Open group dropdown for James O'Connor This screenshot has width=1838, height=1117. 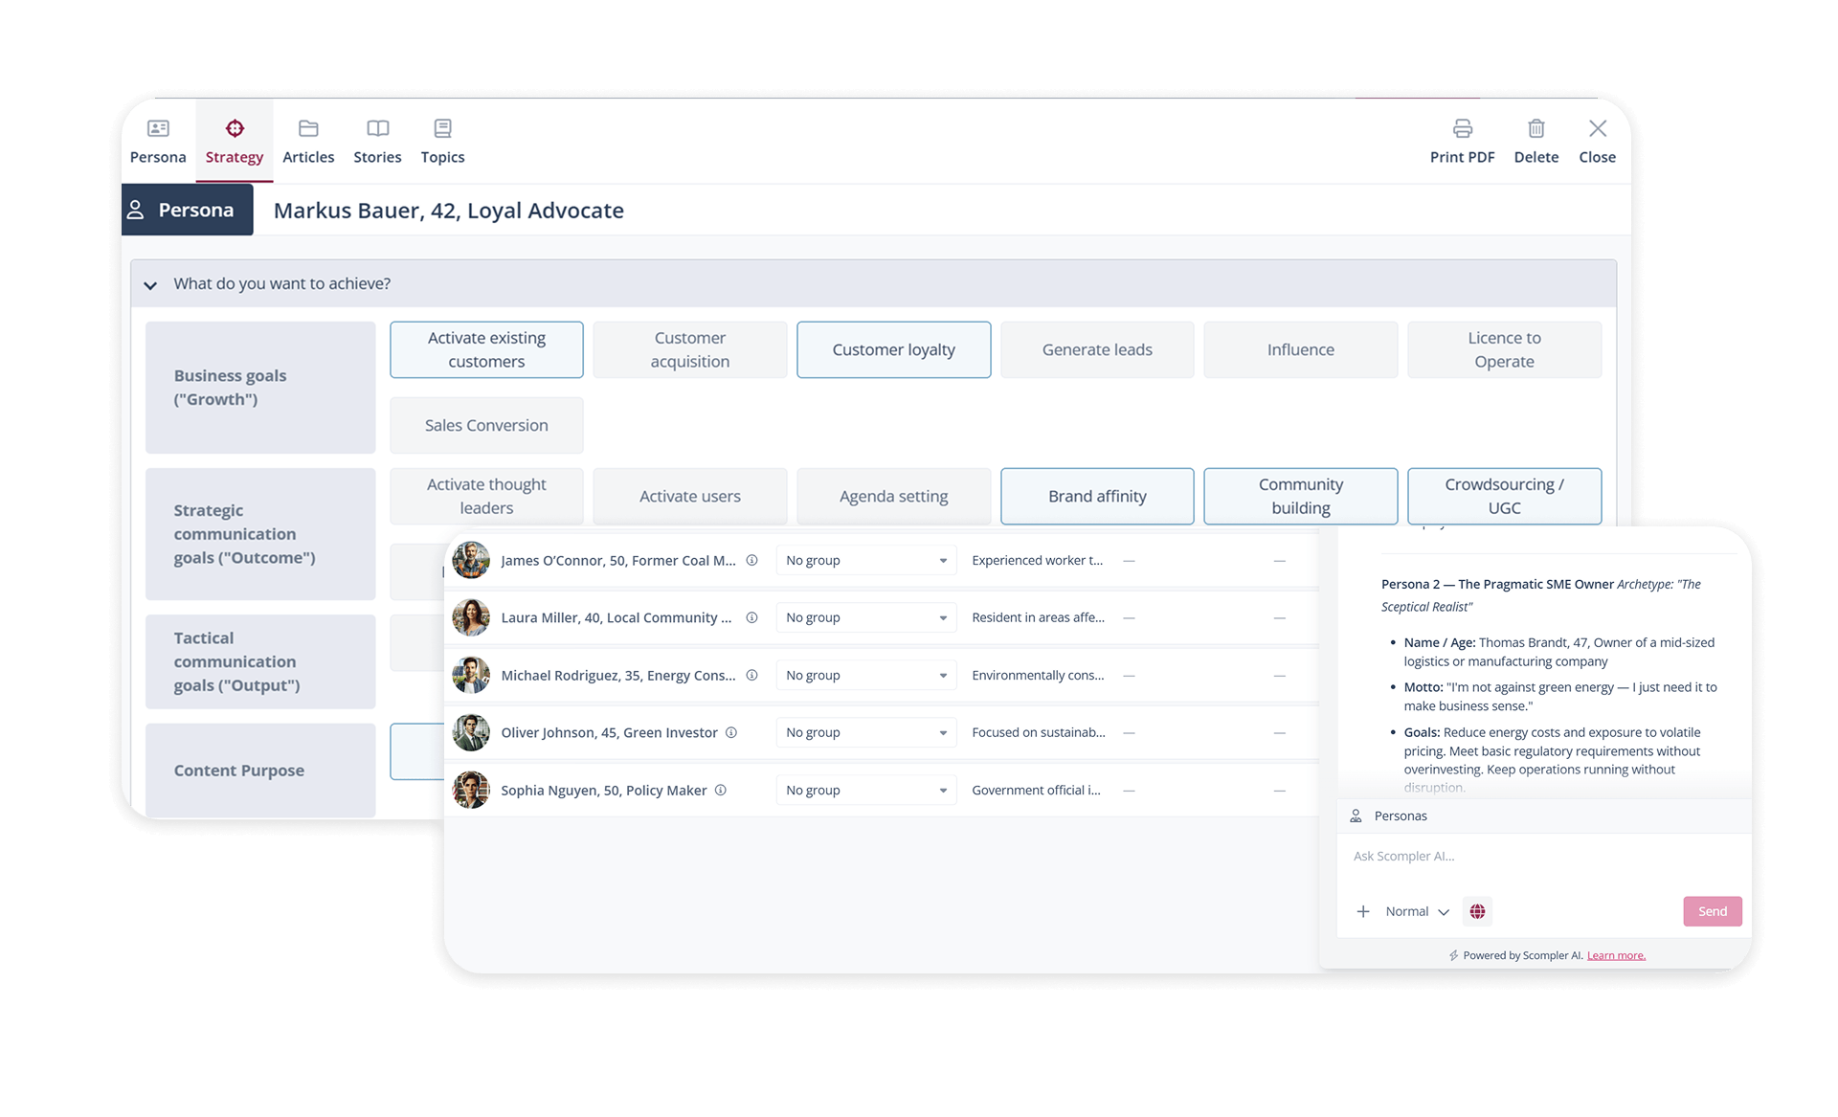pos(865,560)
